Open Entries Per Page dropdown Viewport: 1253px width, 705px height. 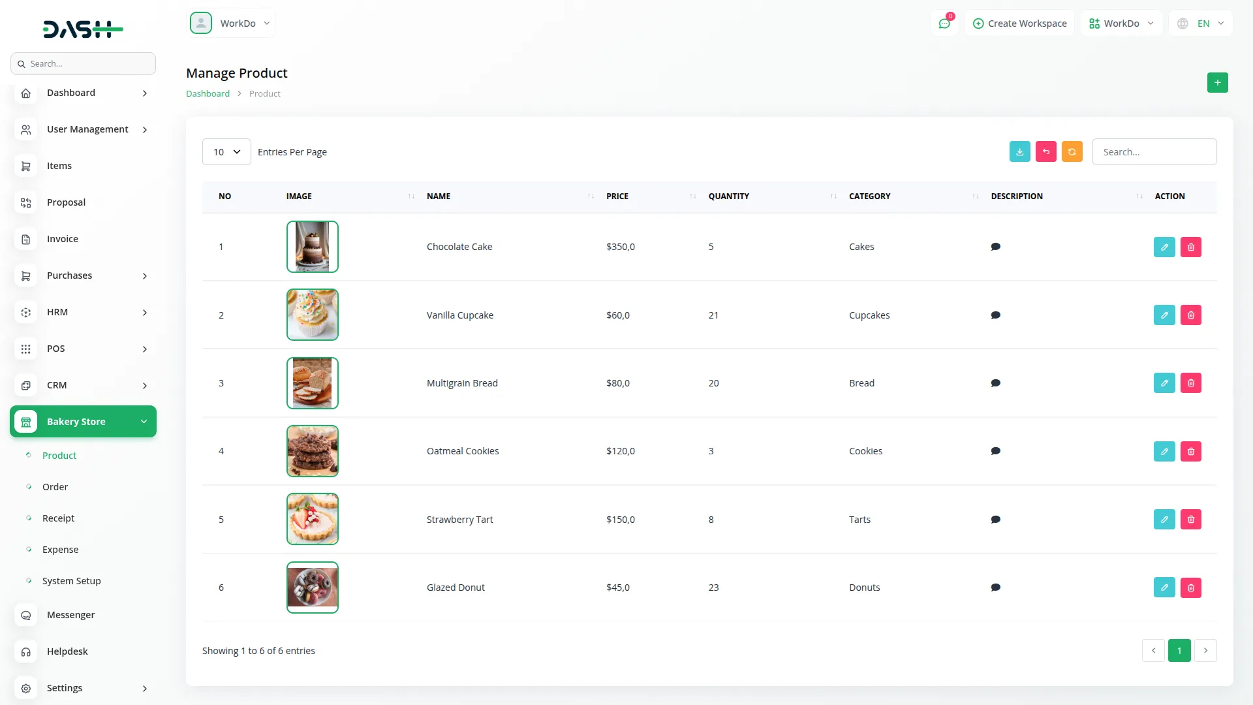226,152
